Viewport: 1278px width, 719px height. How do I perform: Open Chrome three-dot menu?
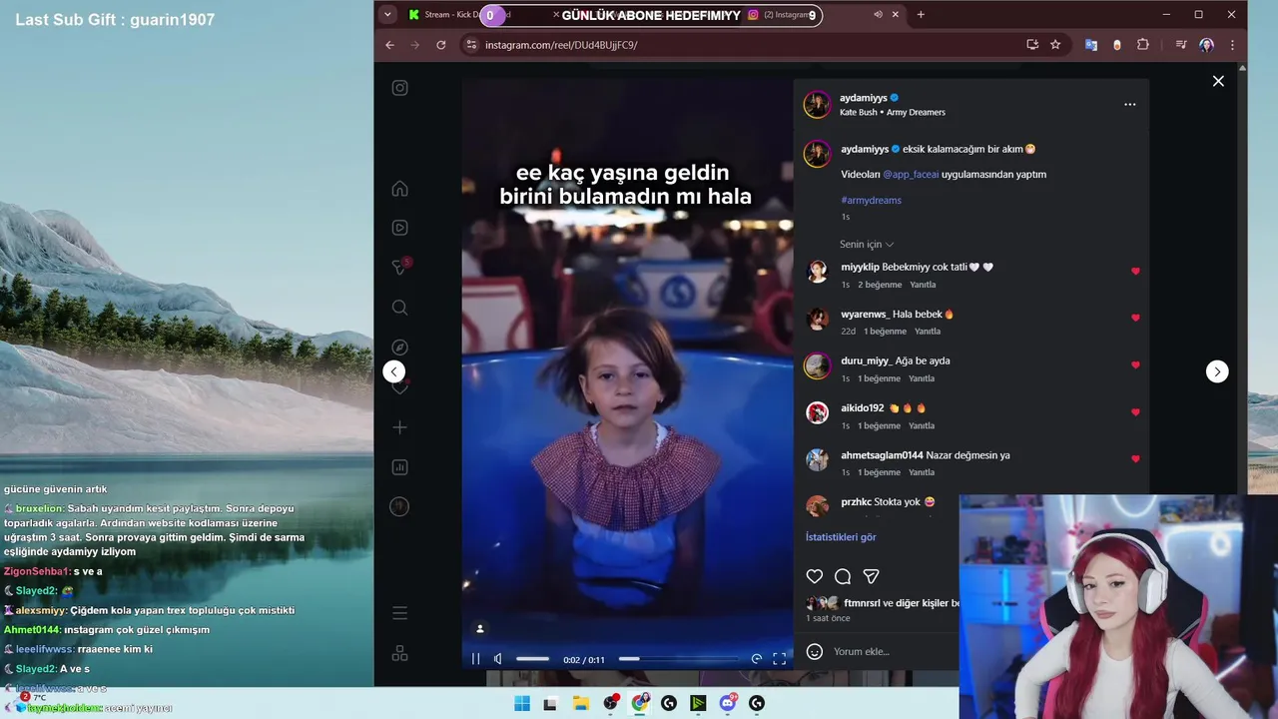point(1232,45)
